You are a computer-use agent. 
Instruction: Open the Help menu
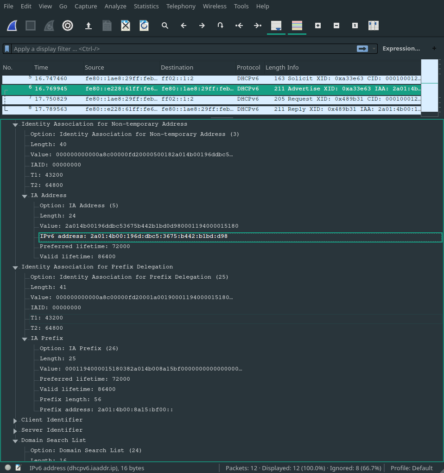coord(262,6)
